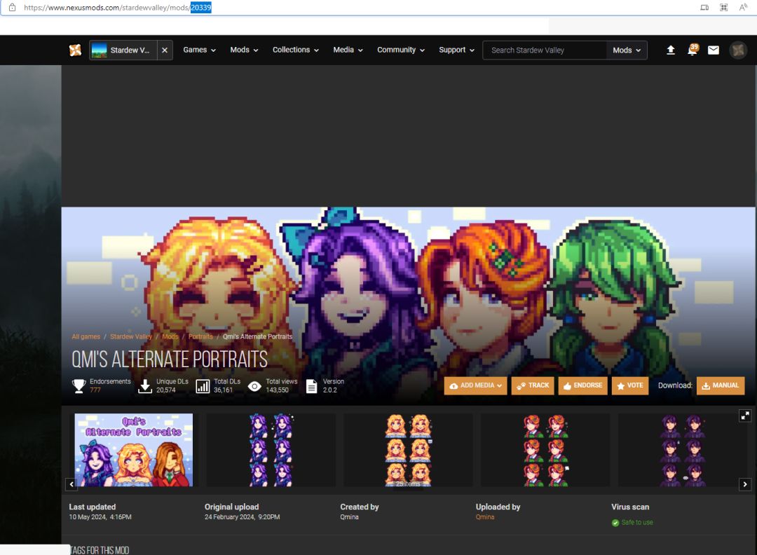
Task: Click the Total views eye icon
Action: point(254,386)
